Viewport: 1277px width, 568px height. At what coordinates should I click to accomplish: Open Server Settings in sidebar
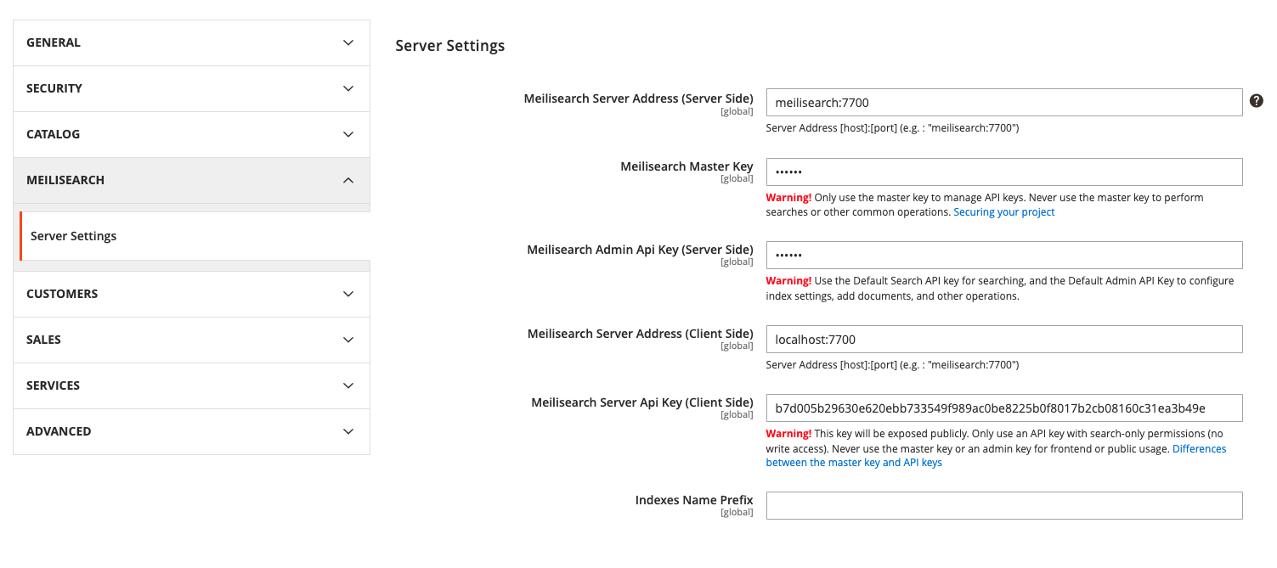[195, 236]
